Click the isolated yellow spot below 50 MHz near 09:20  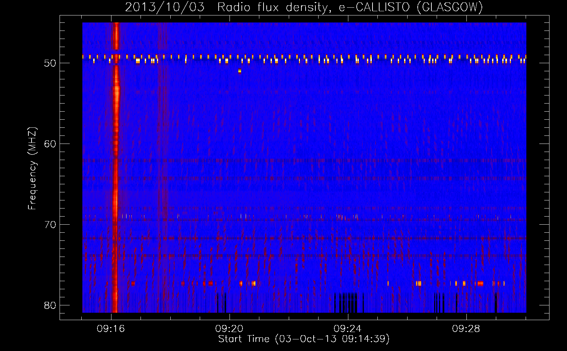click(240, 71)
